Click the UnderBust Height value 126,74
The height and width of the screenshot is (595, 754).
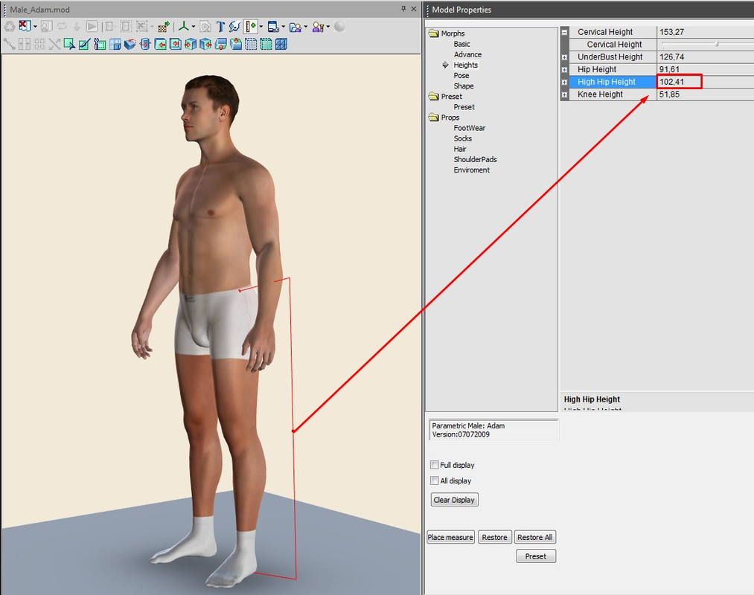click(672, 57)
